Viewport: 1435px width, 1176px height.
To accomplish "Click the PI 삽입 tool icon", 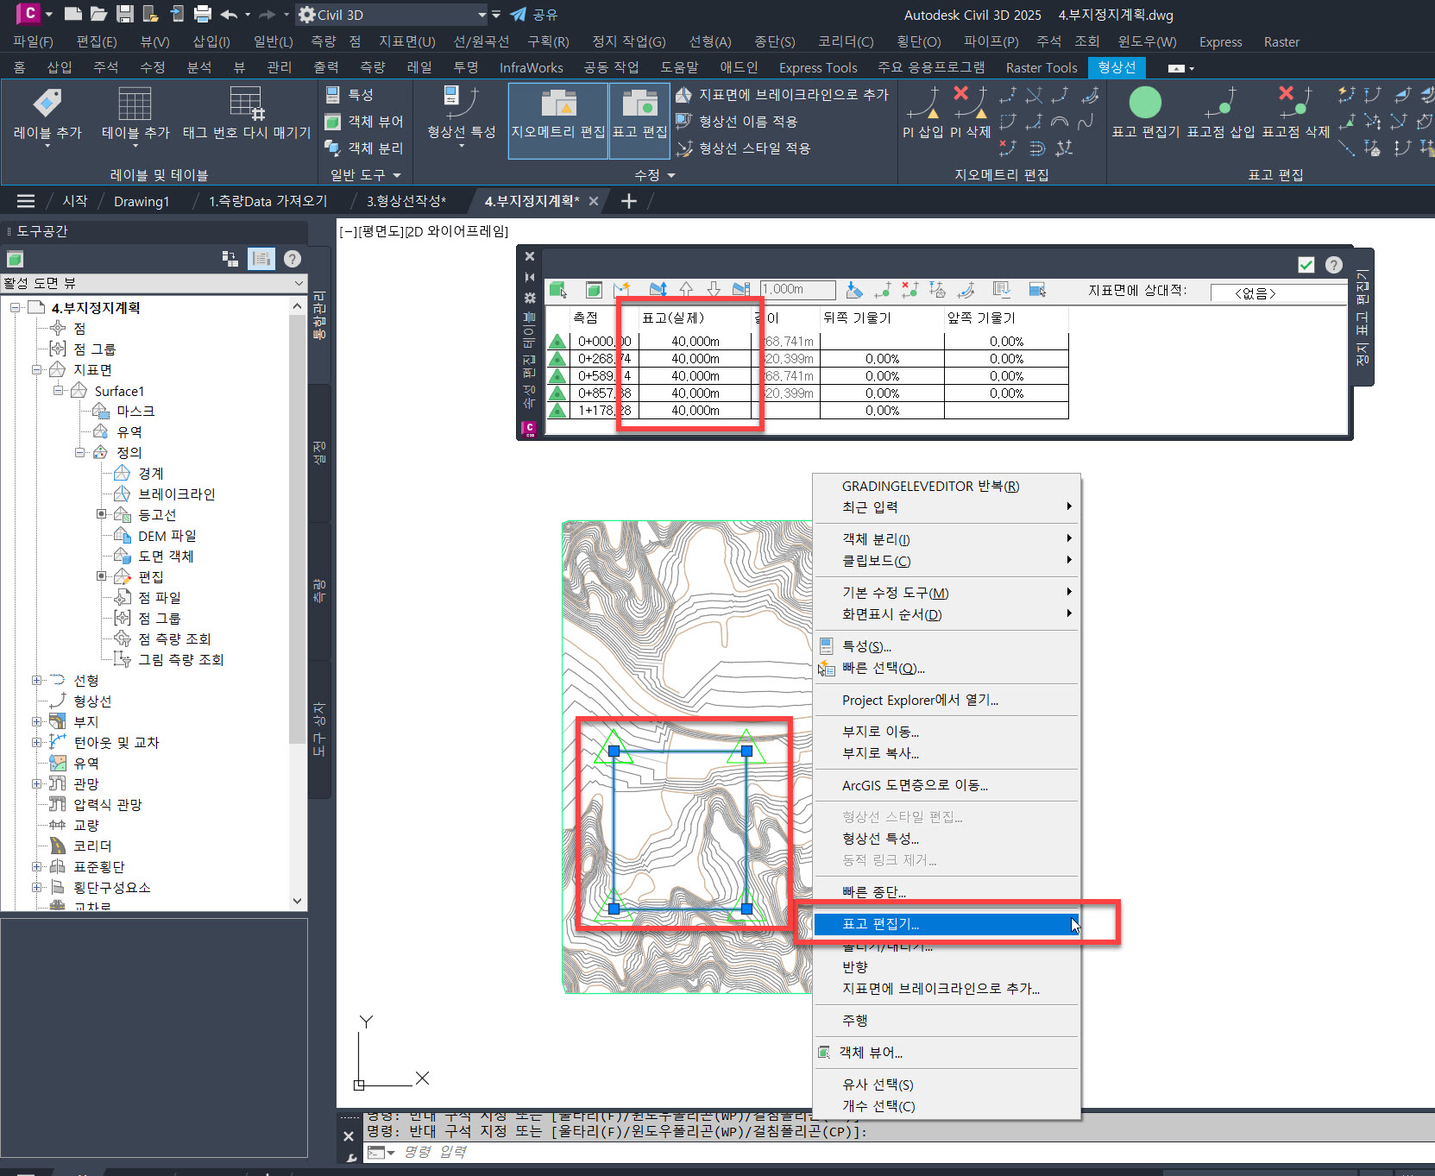I will [x=922, y=104].
